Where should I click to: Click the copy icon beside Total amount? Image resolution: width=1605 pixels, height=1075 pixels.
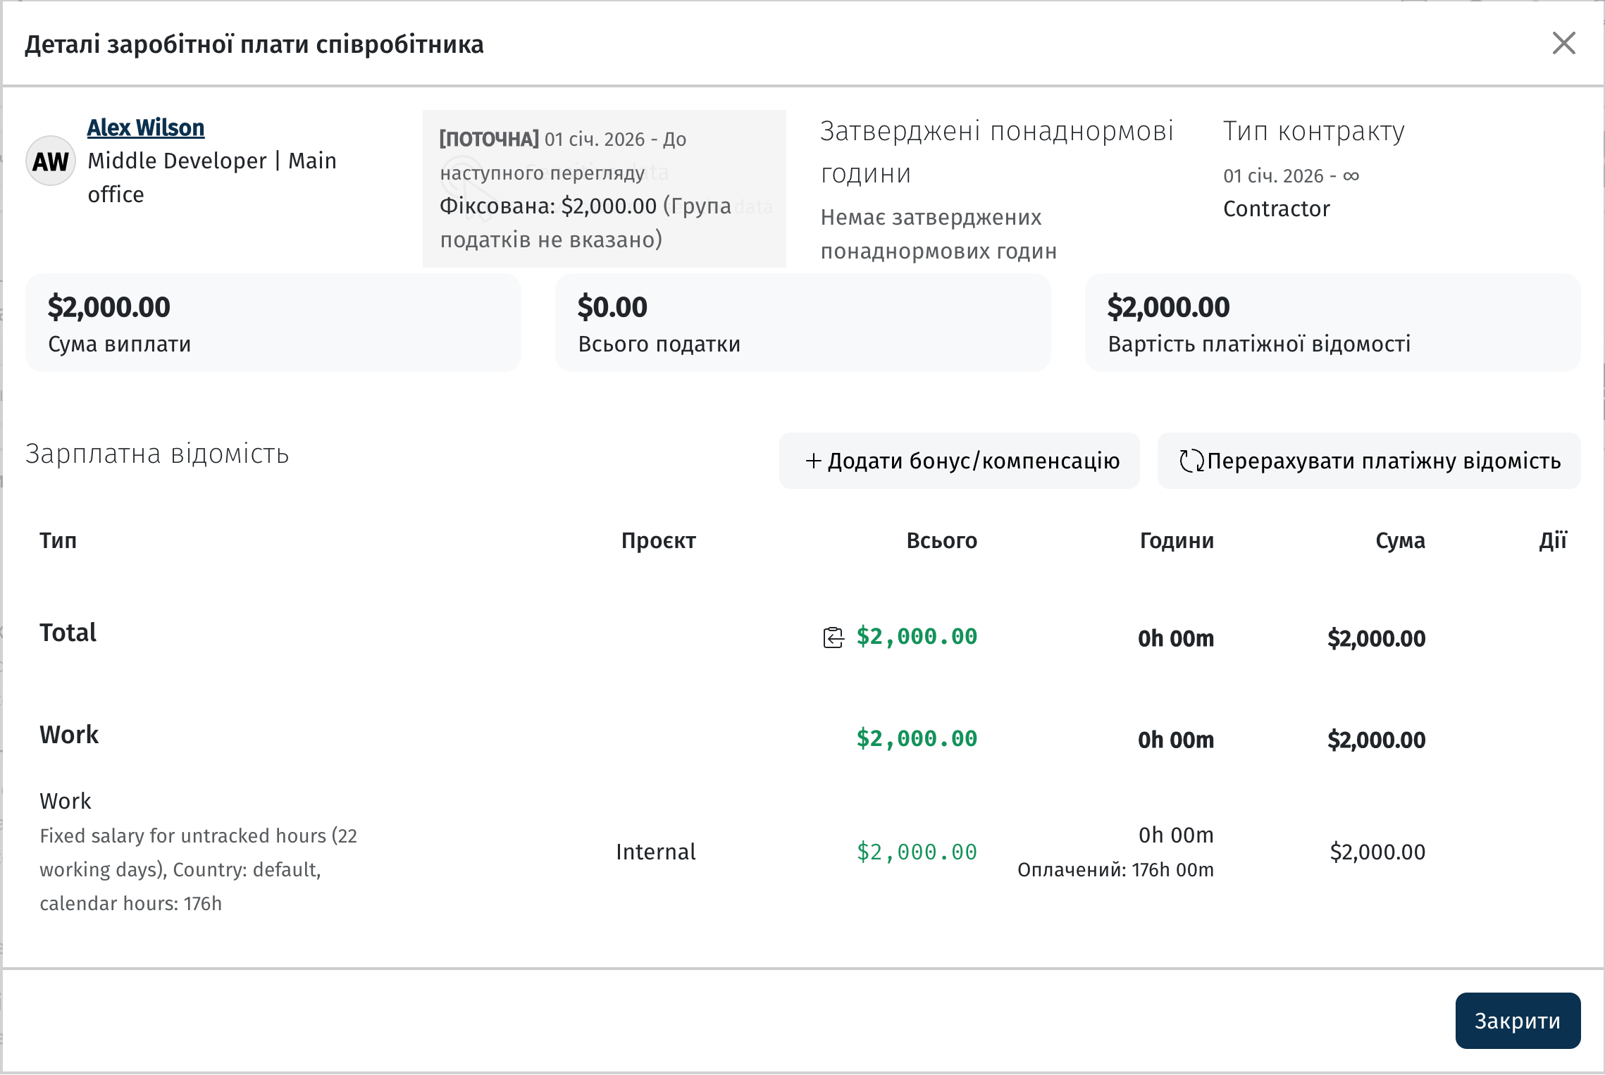tap(834, 638)
